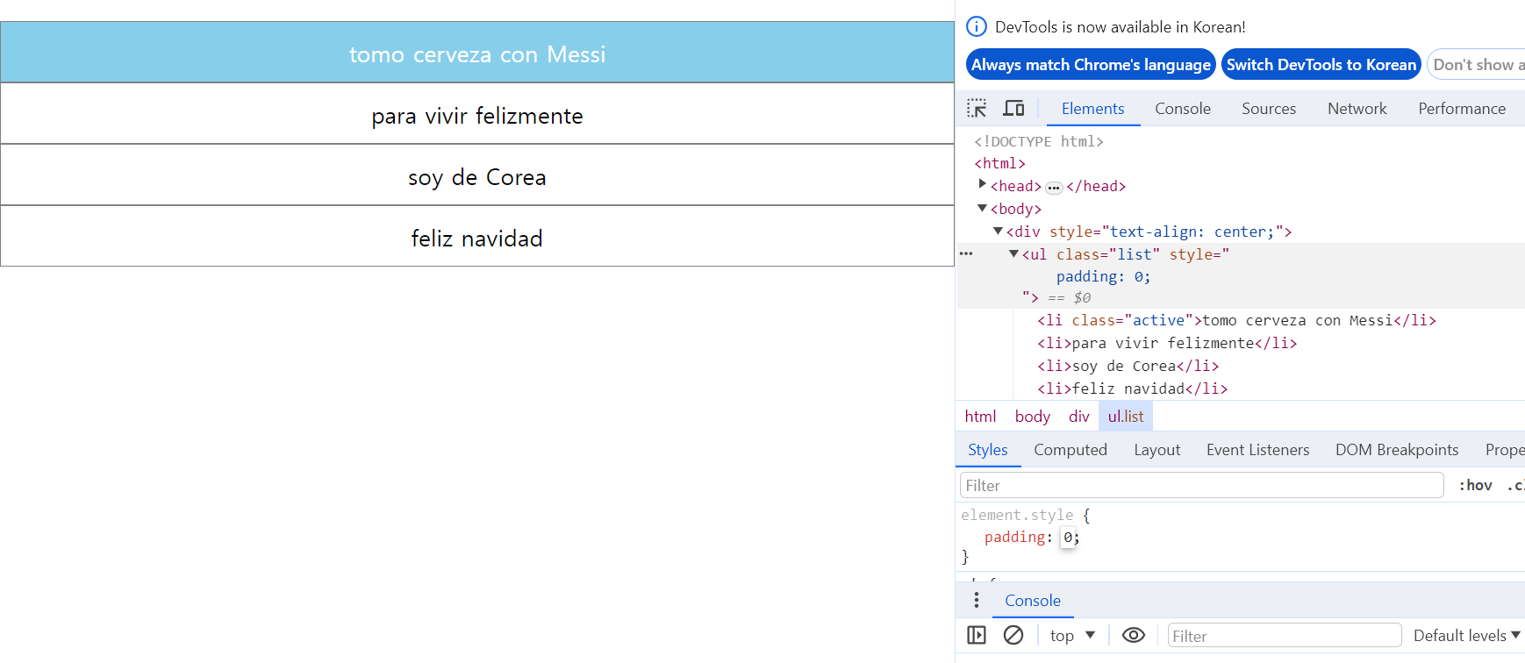The width and height of the screenshot is (1525, 663).
Task: Open the Performance tab
Action: (1462, 108)
